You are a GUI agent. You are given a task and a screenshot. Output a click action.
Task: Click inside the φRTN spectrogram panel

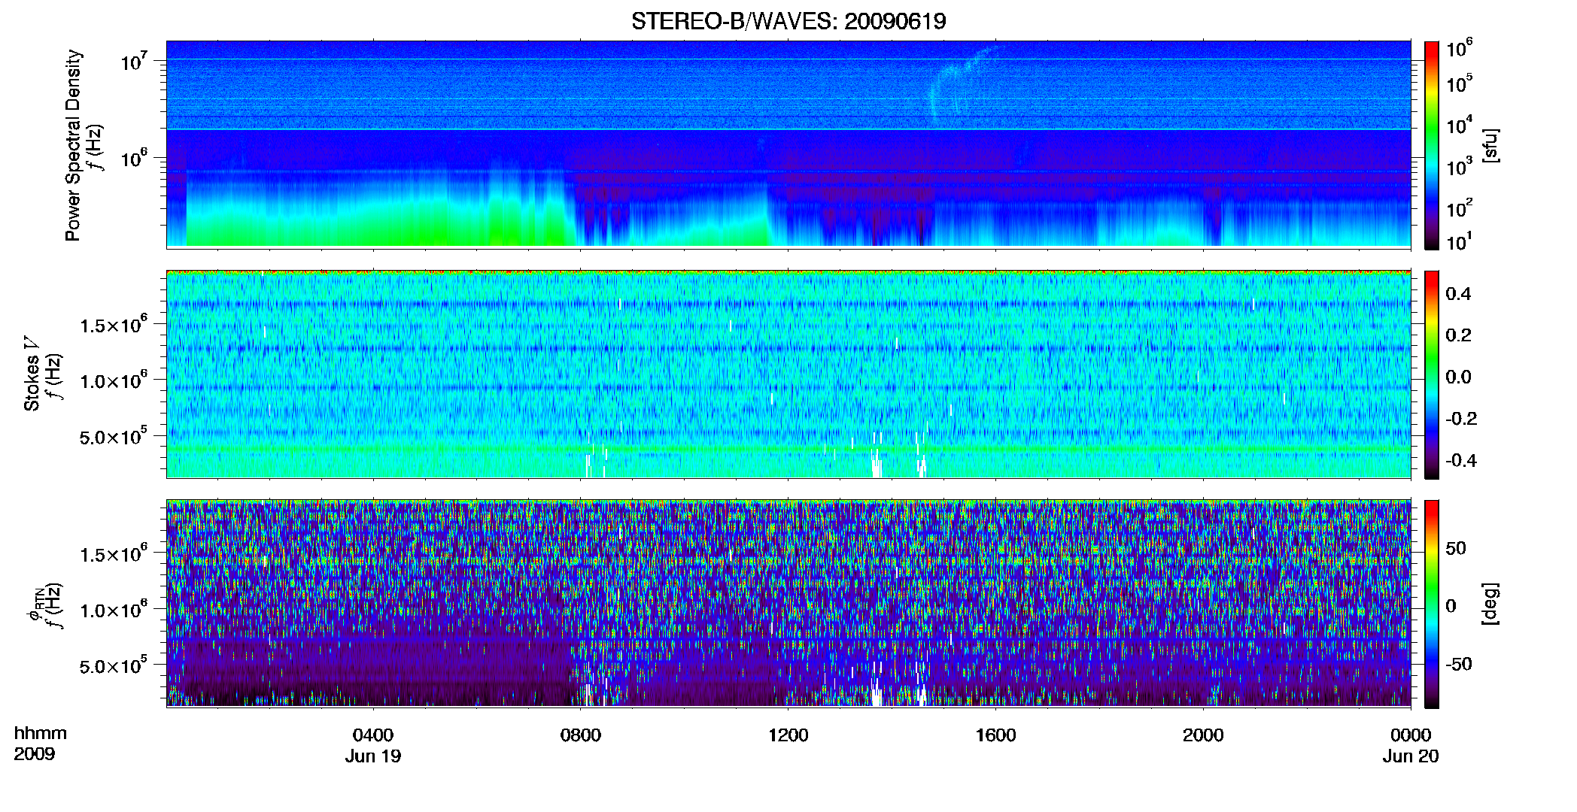coord(788,604)
